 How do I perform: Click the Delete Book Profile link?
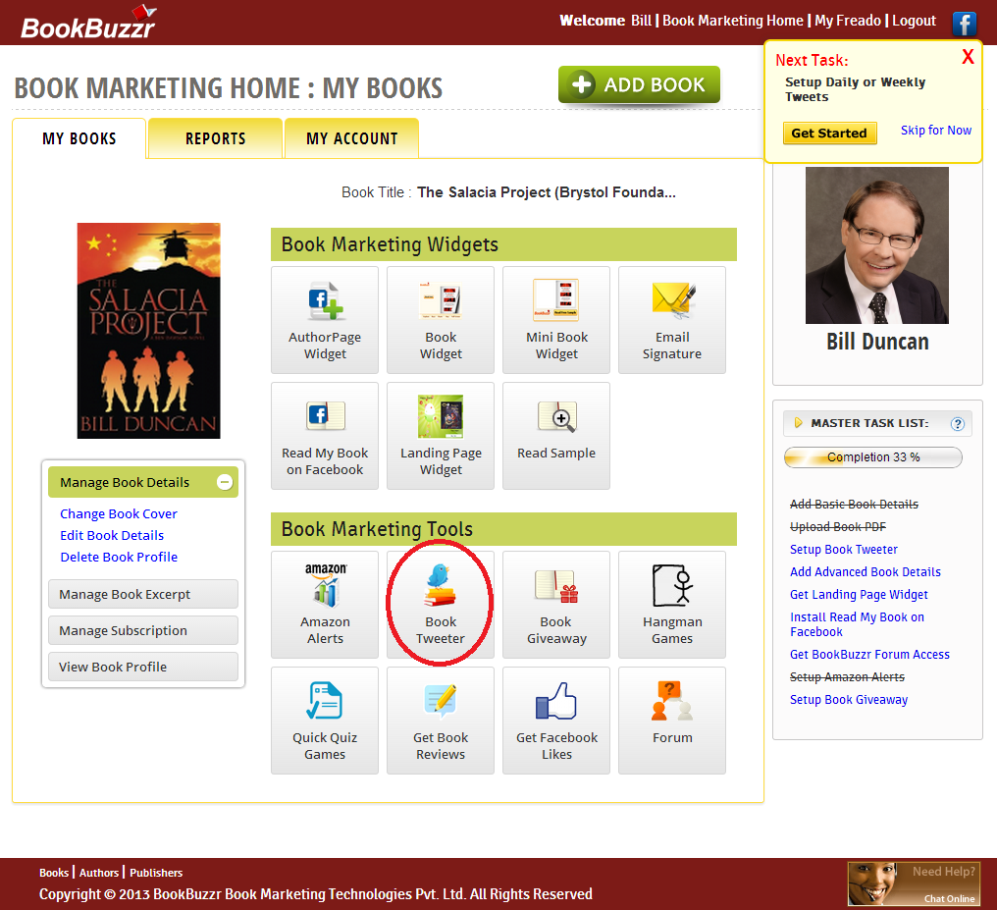coord(119,557)
